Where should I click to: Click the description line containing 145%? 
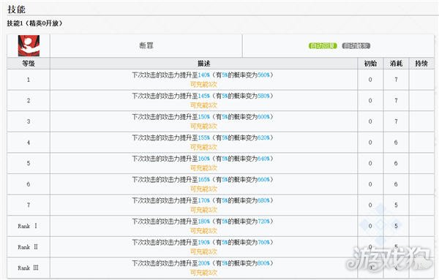click(x=203, y=96)
